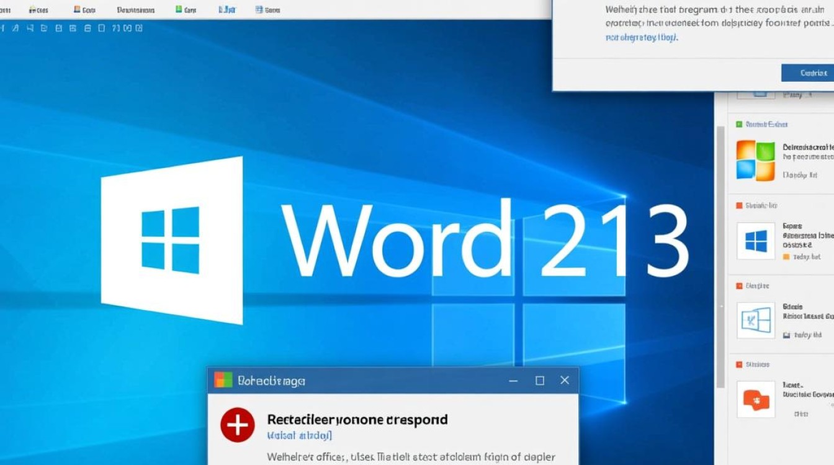Click the blue-icon item in top menu bar
Viewport: 834px width, 465px height.
[x=227, y=11]
